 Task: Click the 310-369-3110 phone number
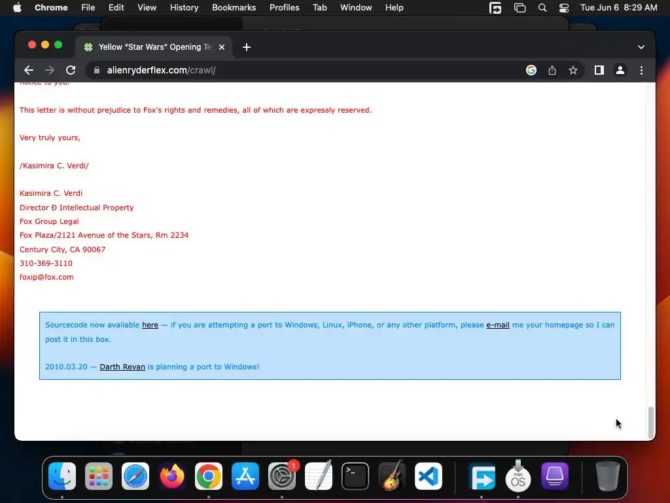pos(46,263)
